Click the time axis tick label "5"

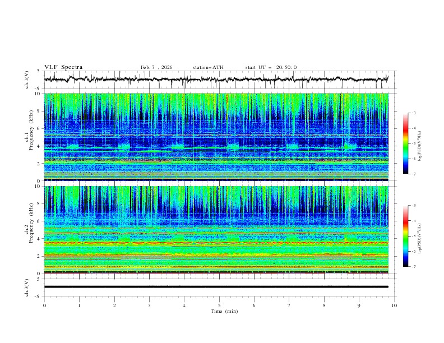pos(219,305)
